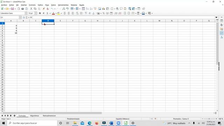
Task: Toggle Wrap text button
Action: (x=77, y=13)
